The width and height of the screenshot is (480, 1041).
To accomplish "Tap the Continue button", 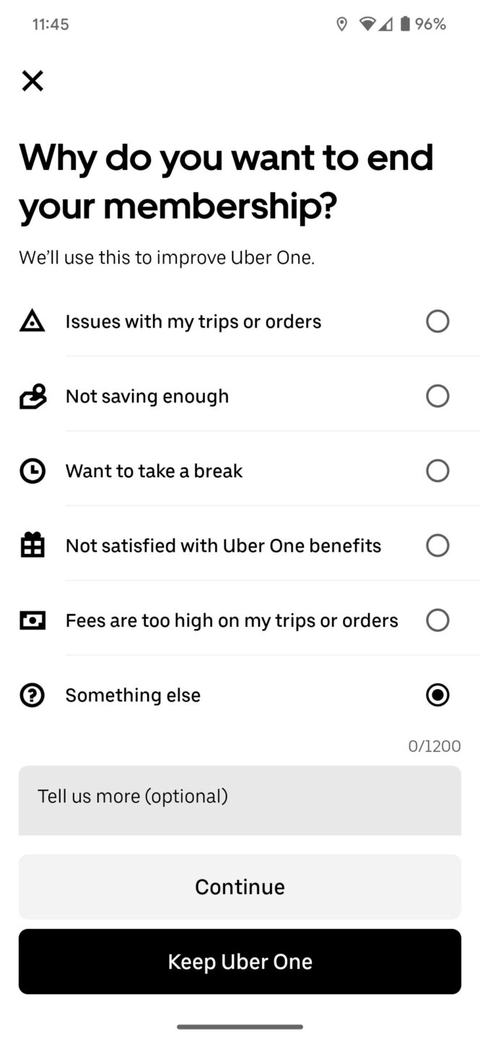I will click(x=240, y=886).
